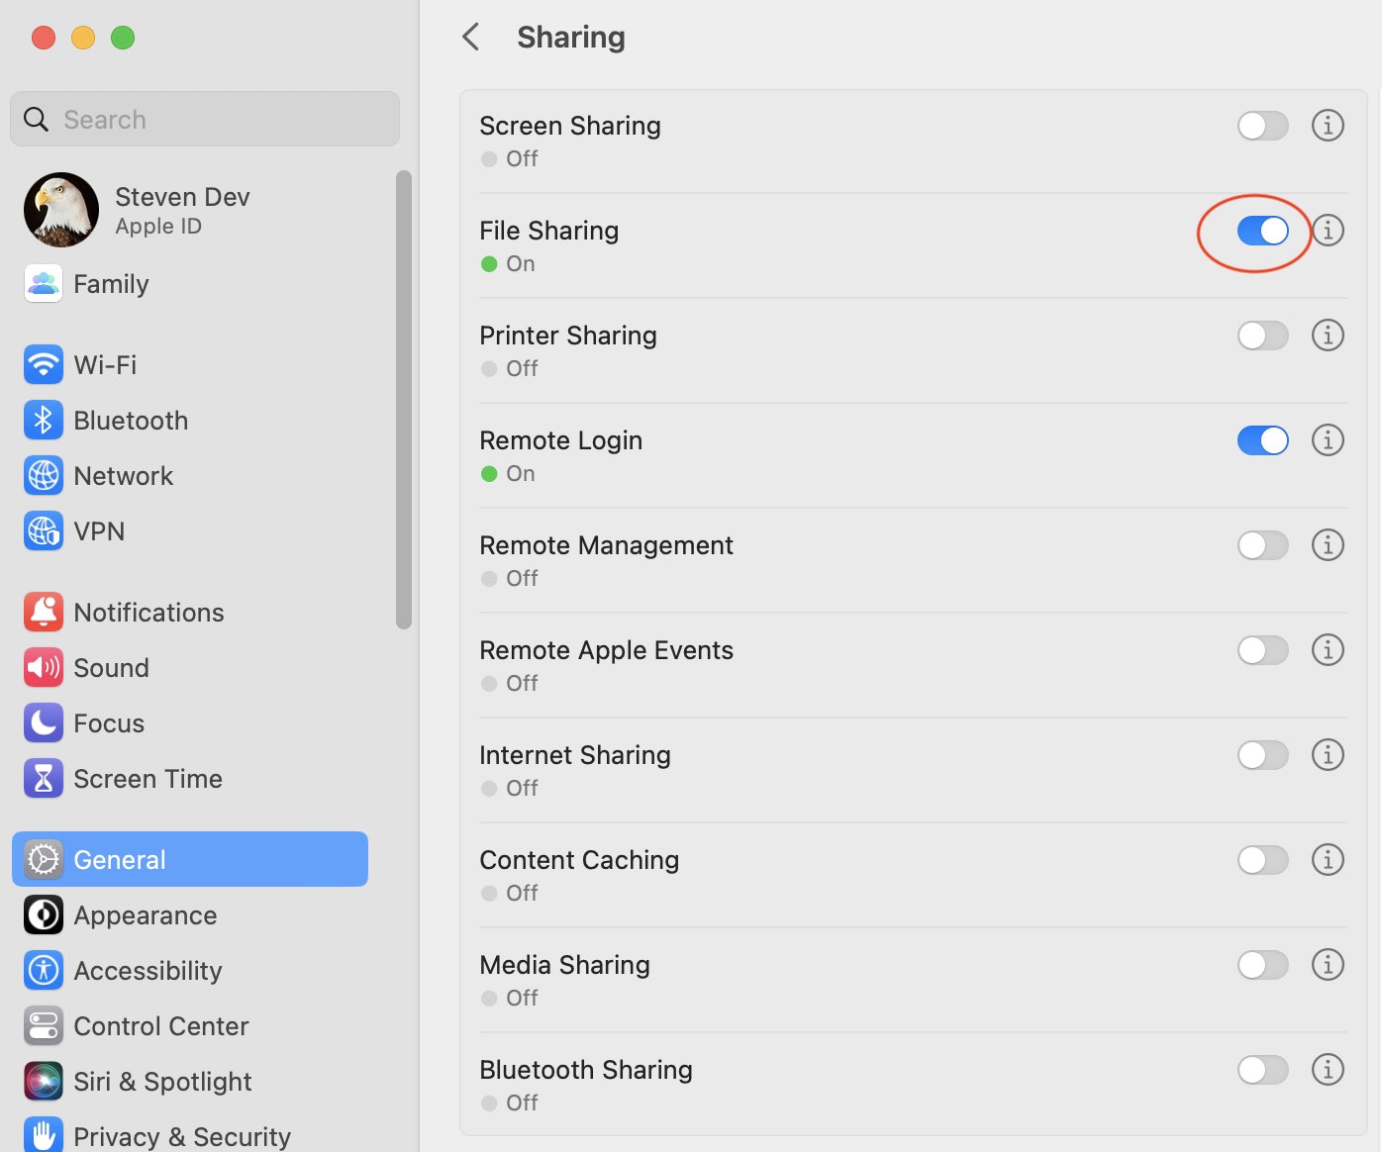Select the VPN icon in sidebar
The width and height of the screenshot is (1382, 1152).
point(44,531)
